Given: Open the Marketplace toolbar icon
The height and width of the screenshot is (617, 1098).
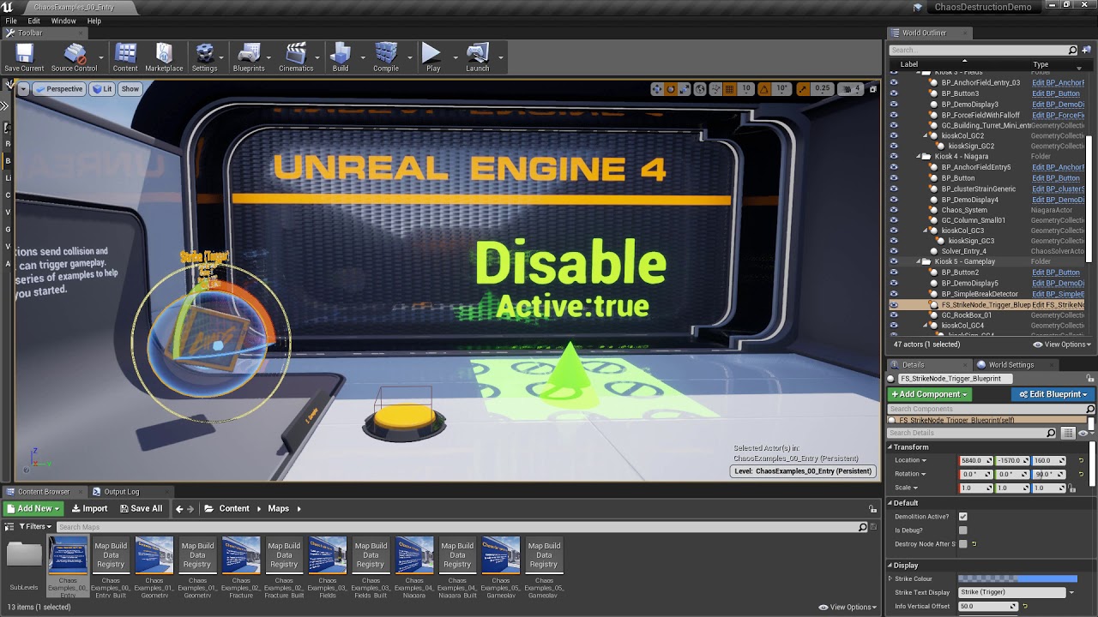Looking at the screenshot, I should click(164, 57).
